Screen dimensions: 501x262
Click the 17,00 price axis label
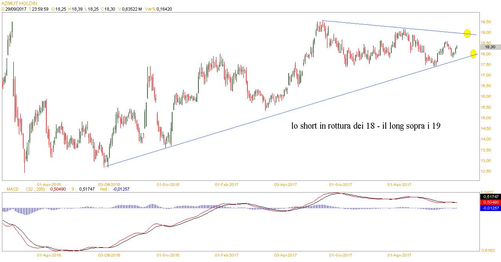[x=486, y=75]
